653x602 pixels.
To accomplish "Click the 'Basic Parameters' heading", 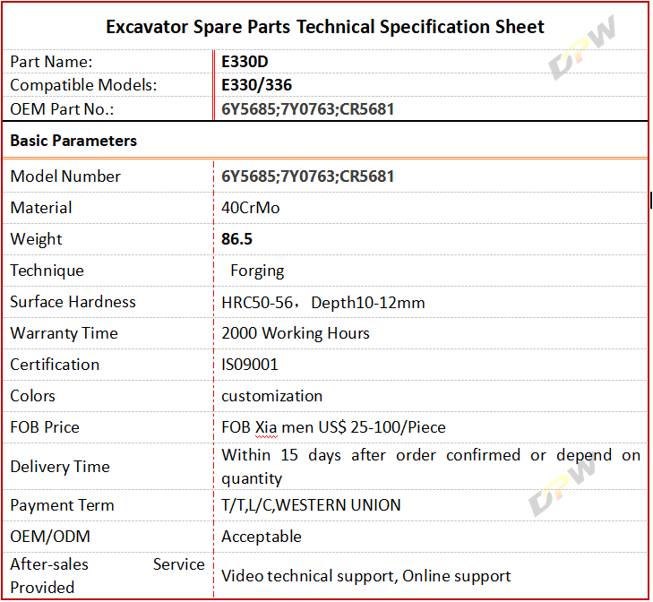I will [73, 141].
